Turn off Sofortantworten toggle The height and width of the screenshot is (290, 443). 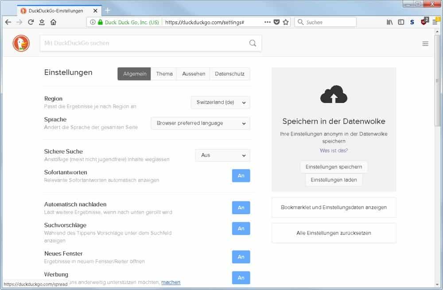click(241, 176)
